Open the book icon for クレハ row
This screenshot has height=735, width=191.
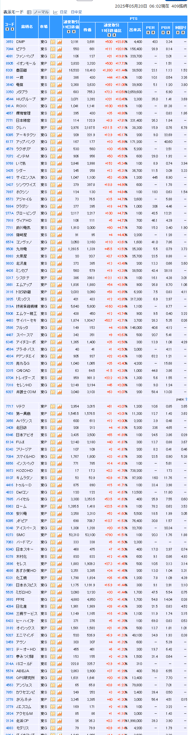coord(53,127)
